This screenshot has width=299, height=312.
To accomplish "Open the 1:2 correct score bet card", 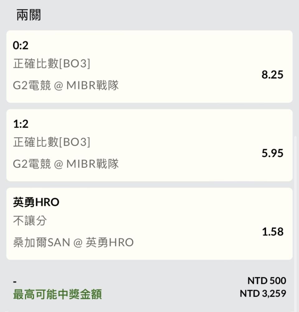I will (x=149, y=145).
